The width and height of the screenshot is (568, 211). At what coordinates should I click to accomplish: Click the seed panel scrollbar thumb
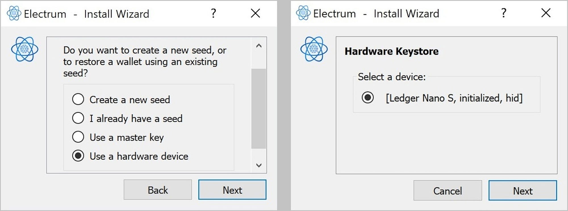tap(259, 108)
